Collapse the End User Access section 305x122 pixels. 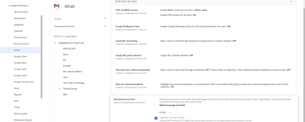coord(291,2)
